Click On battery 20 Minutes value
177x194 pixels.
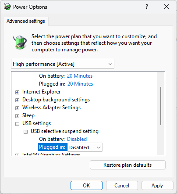[80, 76]
